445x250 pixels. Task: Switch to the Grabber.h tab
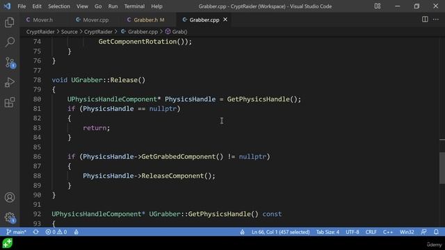(x=145, y=20)
